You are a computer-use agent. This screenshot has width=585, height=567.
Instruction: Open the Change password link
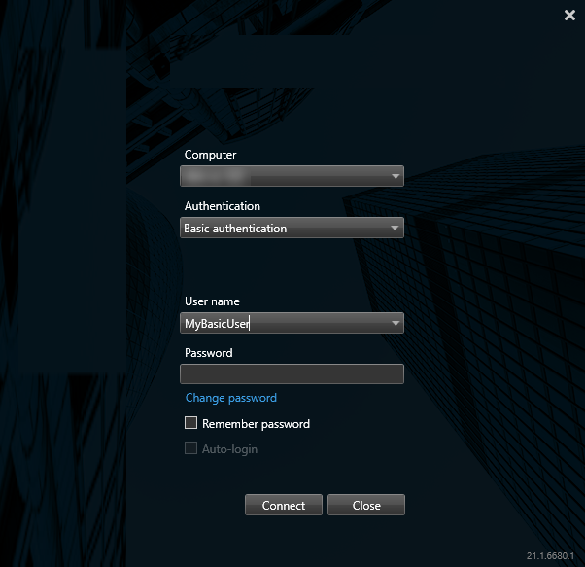[x=231, y=398]
